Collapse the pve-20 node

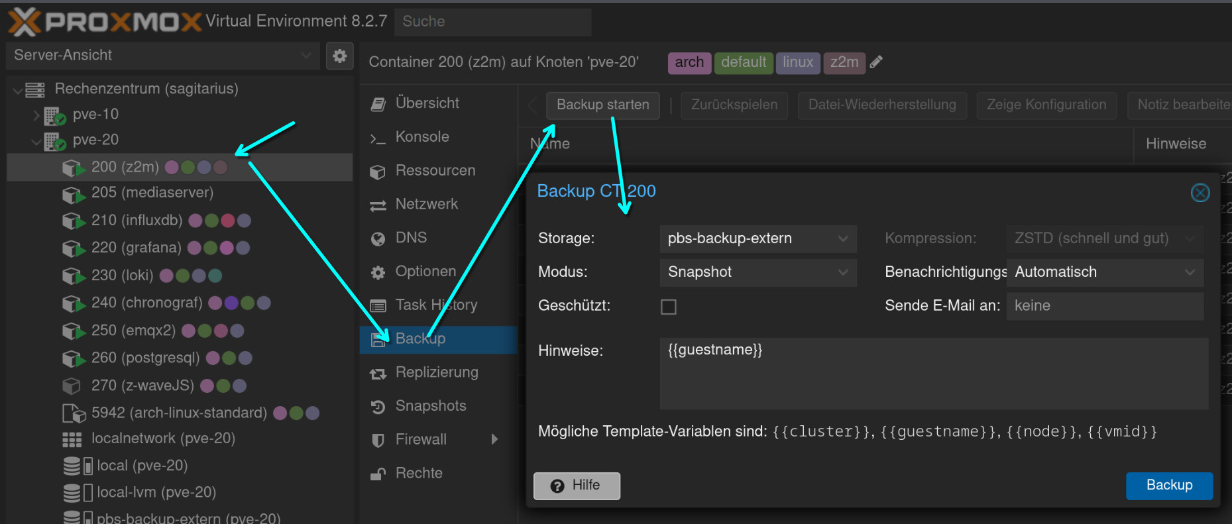pyautogui.click(x=36, y=141)
